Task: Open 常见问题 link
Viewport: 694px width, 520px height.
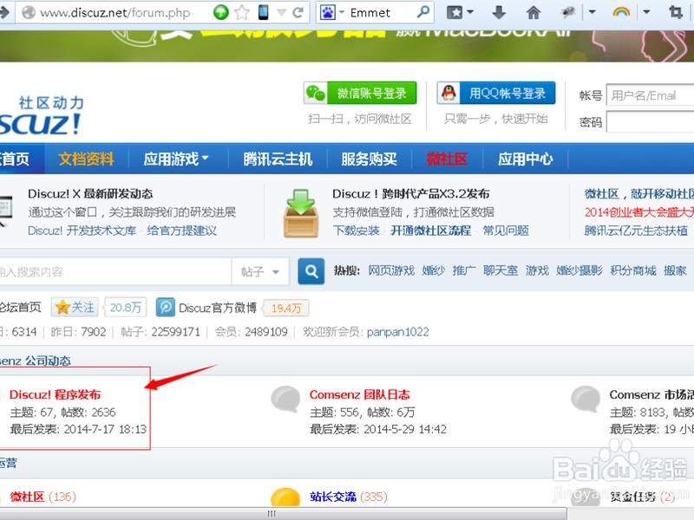Action: [506, 231]
